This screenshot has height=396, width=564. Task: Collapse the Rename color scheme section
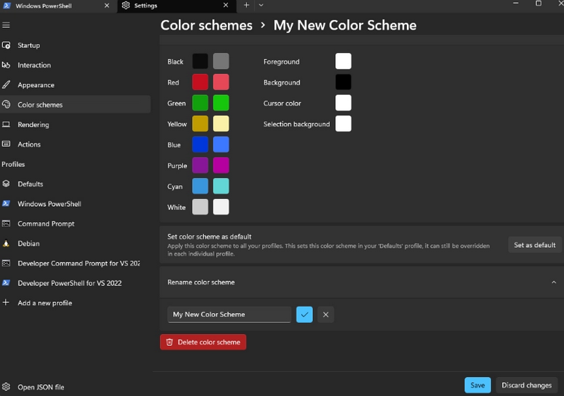pyautogui.click(x=554, y=283)
